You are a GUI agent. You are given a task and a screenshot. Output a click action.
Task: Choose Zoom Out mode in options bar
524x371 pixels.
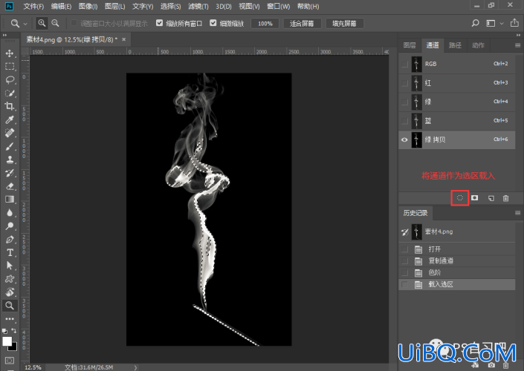tap(55, 23)
